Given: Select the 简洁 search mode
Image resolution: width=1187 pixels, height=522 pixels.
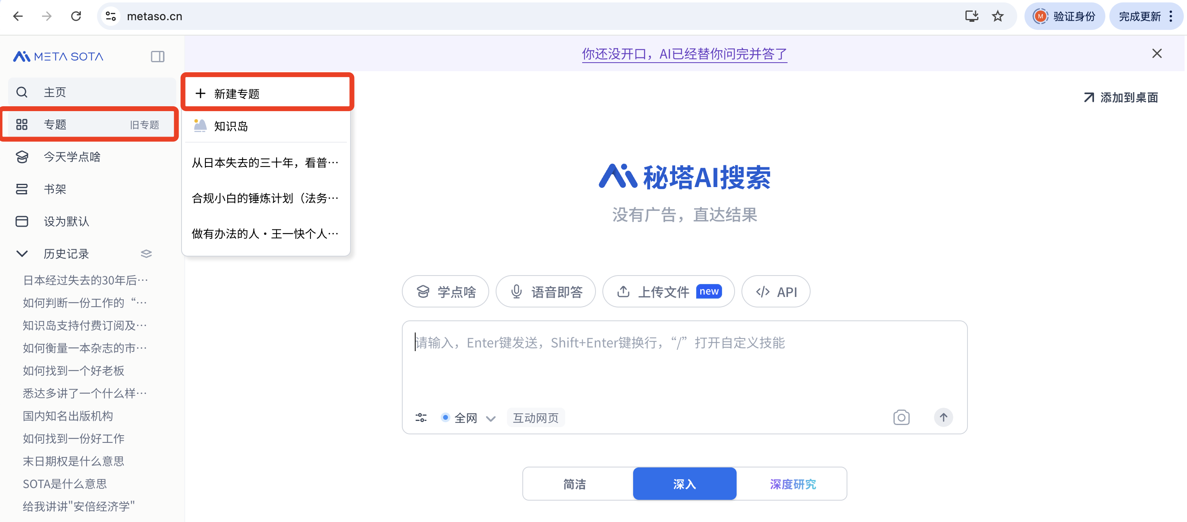Looking at the screenshot, I should tap(574, 484).
